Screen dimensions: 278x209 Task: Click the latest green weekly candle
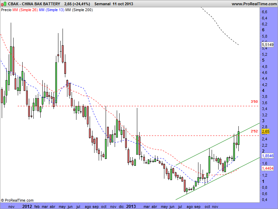(239, 138)
